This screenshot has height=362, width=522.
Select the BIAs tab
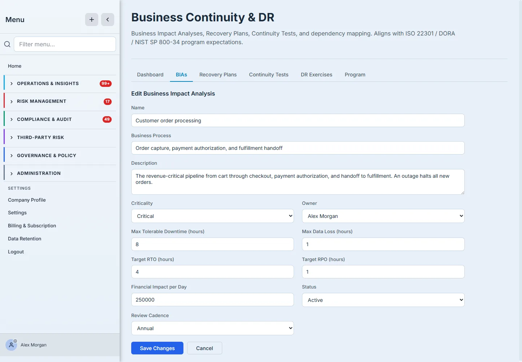181,75
